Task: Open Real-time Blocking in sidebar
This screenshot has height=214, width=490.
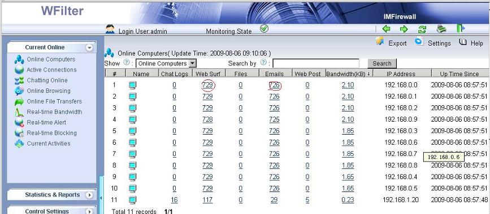Action: click(x=51, y=133)
